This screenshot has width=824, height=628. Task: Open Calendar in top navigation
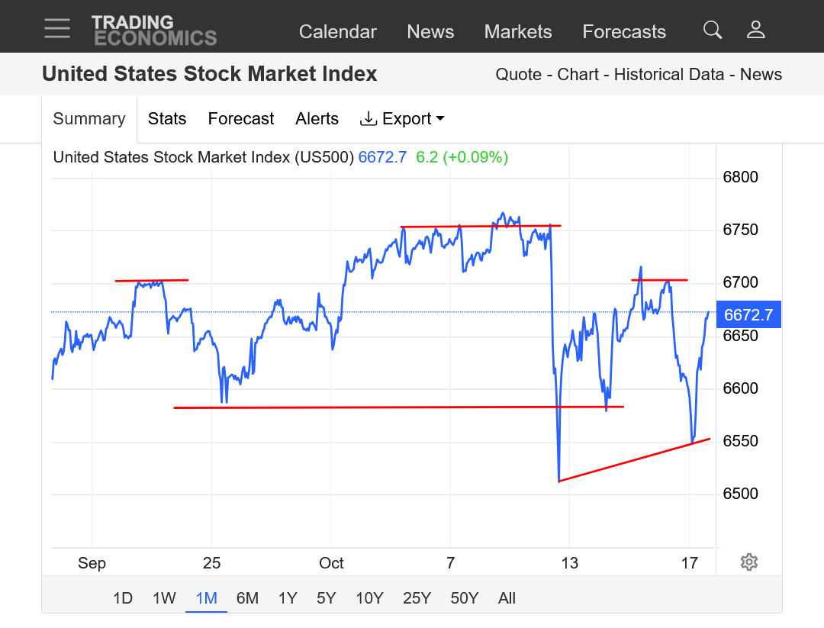(337, 32)
